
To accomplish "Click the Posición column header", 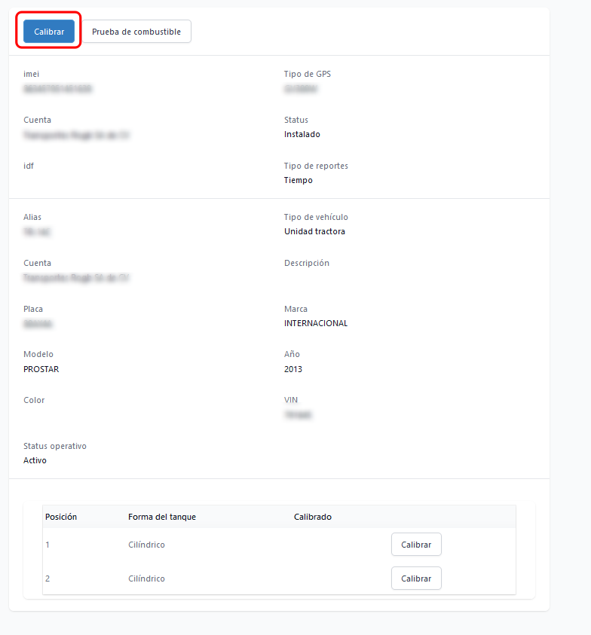I will 61,517.
